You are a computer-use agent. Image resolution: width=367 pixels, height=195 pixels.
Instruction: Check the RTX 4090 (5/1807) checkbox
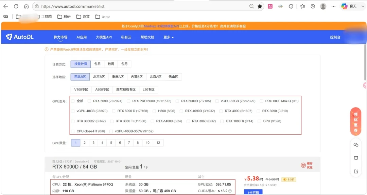point(221,111)
